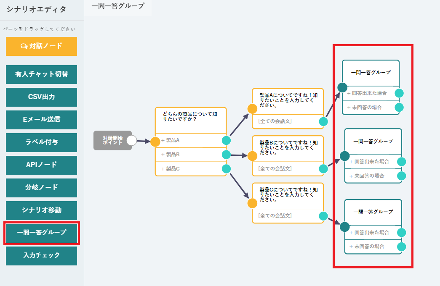
Task: Pick the 入力チェック part
Action: (42, 256)
